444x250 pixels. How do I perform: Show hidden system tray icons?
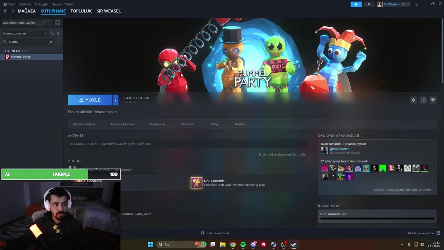[x=402, y=244]
